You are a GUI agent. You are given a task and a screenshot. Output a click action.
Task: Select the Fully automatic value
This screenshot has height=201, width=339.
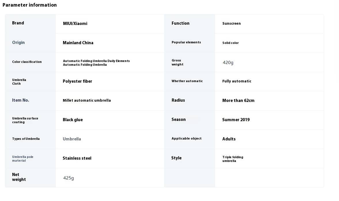[237, 81]
